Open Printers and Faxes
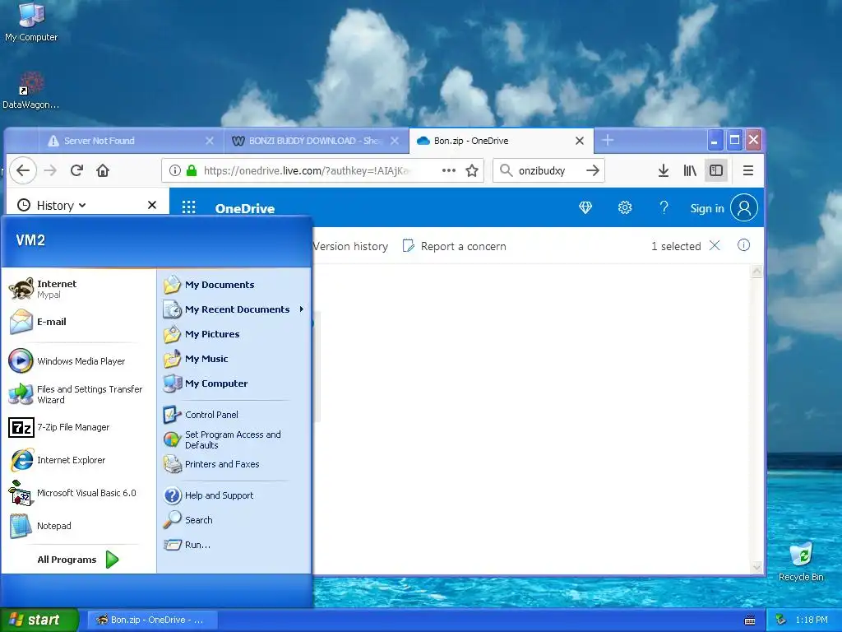Viewport: 842px width, 632px height. coord(234,464)
